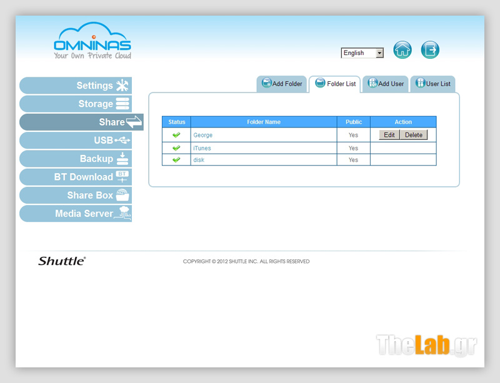The image size is (500, 383).
Task: Go to the Backup section
Action: pos(76,159)
